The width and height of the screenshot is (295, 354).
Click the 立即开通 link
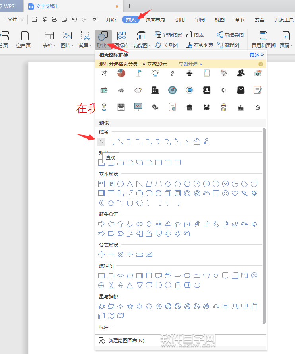pyautogui.click(x=190, y=64)
